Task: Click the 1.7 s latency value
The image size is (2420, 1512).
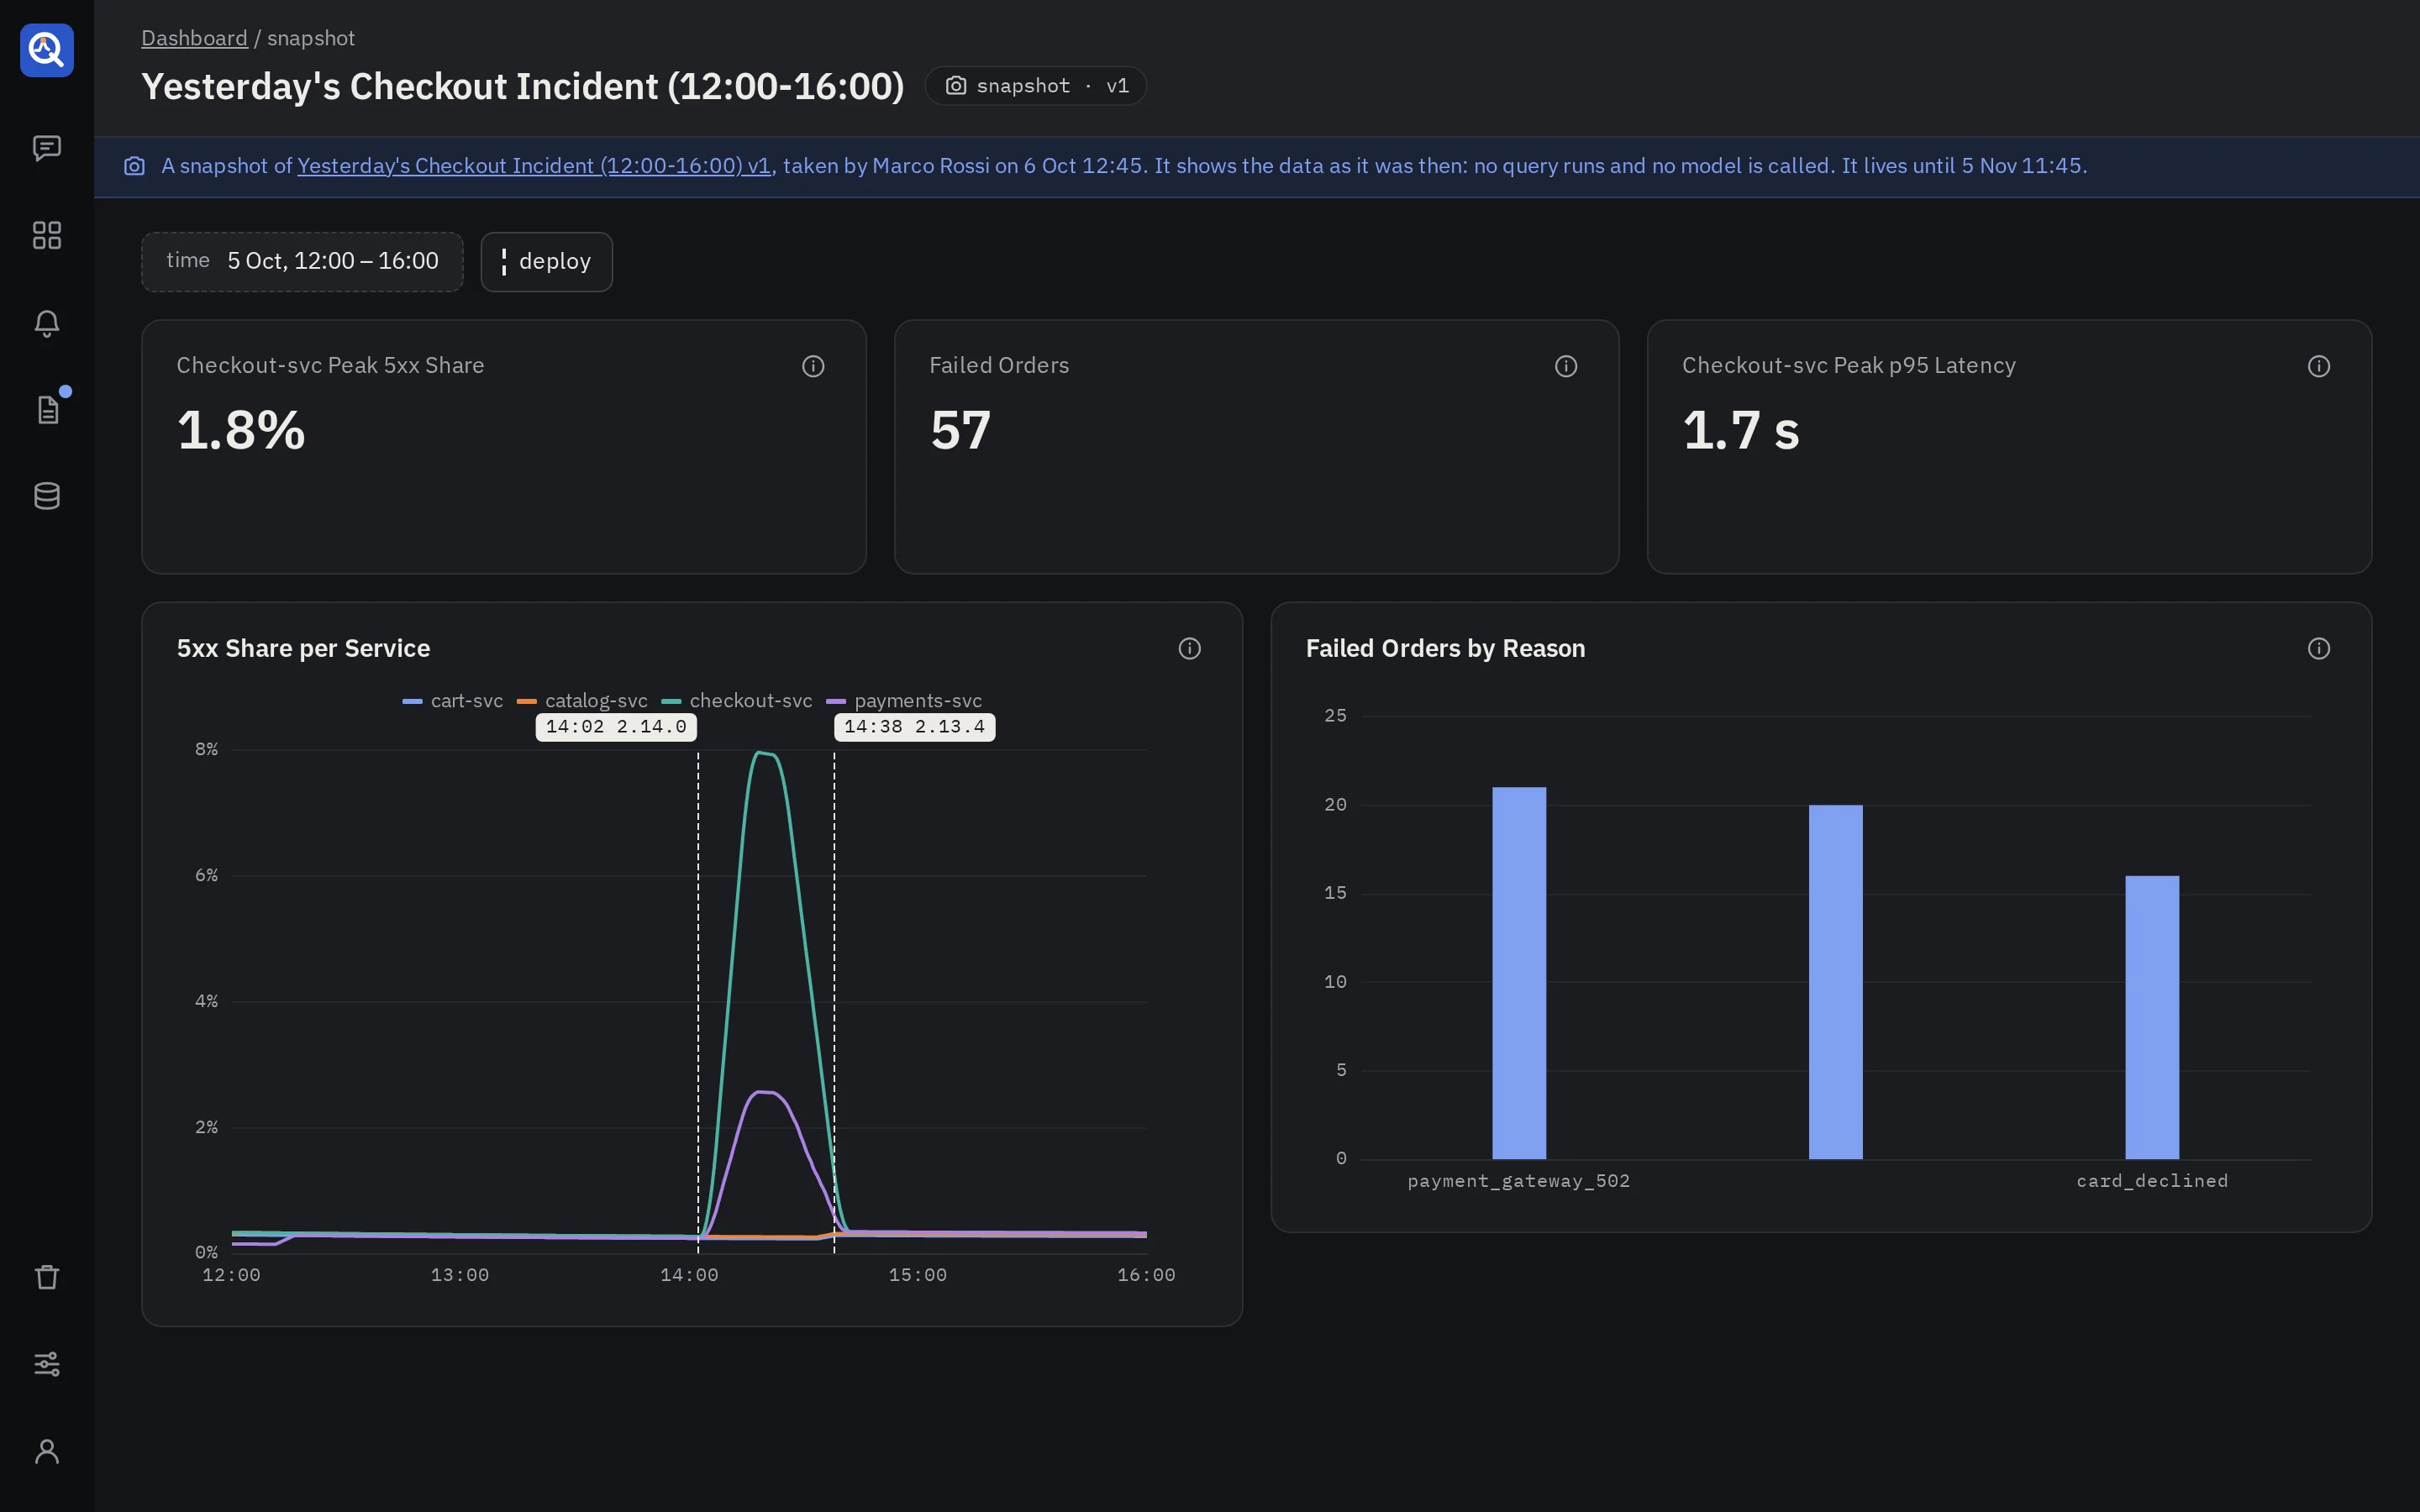Action: (1741, 431)
